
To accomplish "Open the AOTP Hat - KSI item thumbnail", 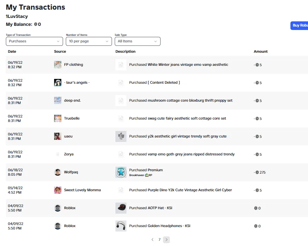I will coord(121,208).
